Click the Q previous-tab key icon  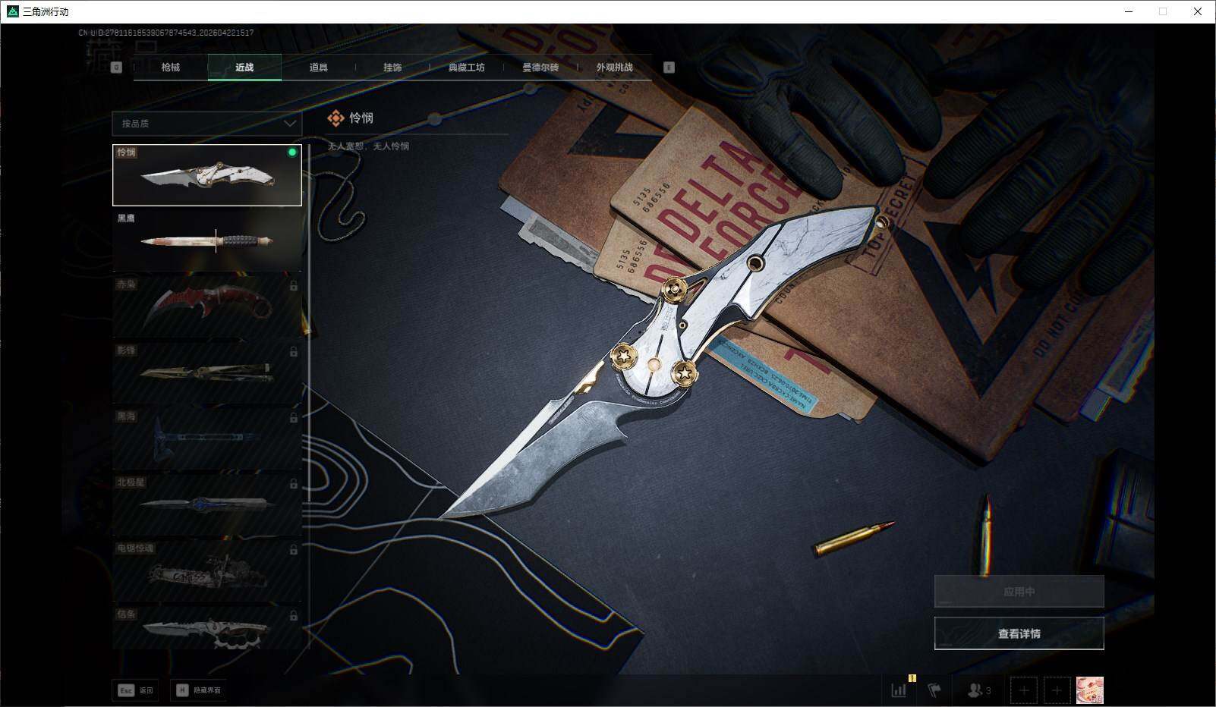click(116, 68)
